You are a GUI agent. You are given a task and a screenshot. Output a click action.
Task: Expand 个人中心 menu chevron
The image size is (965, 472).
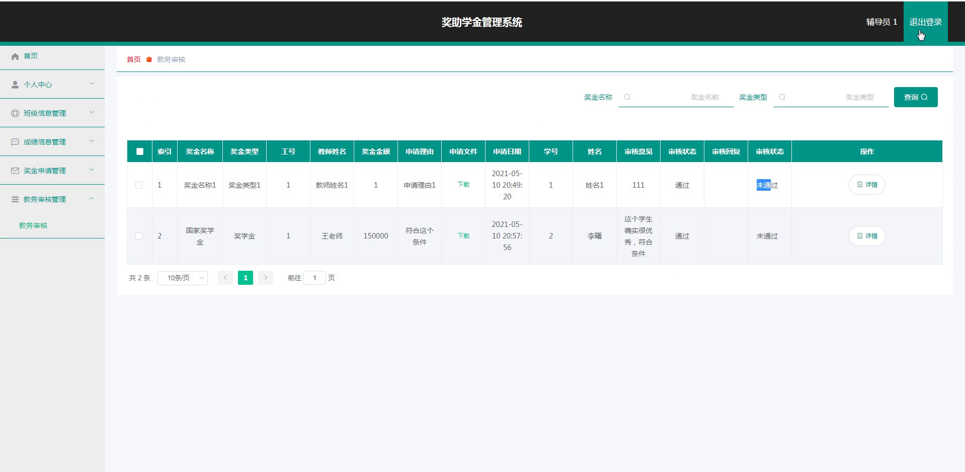[x=92, y=84]
